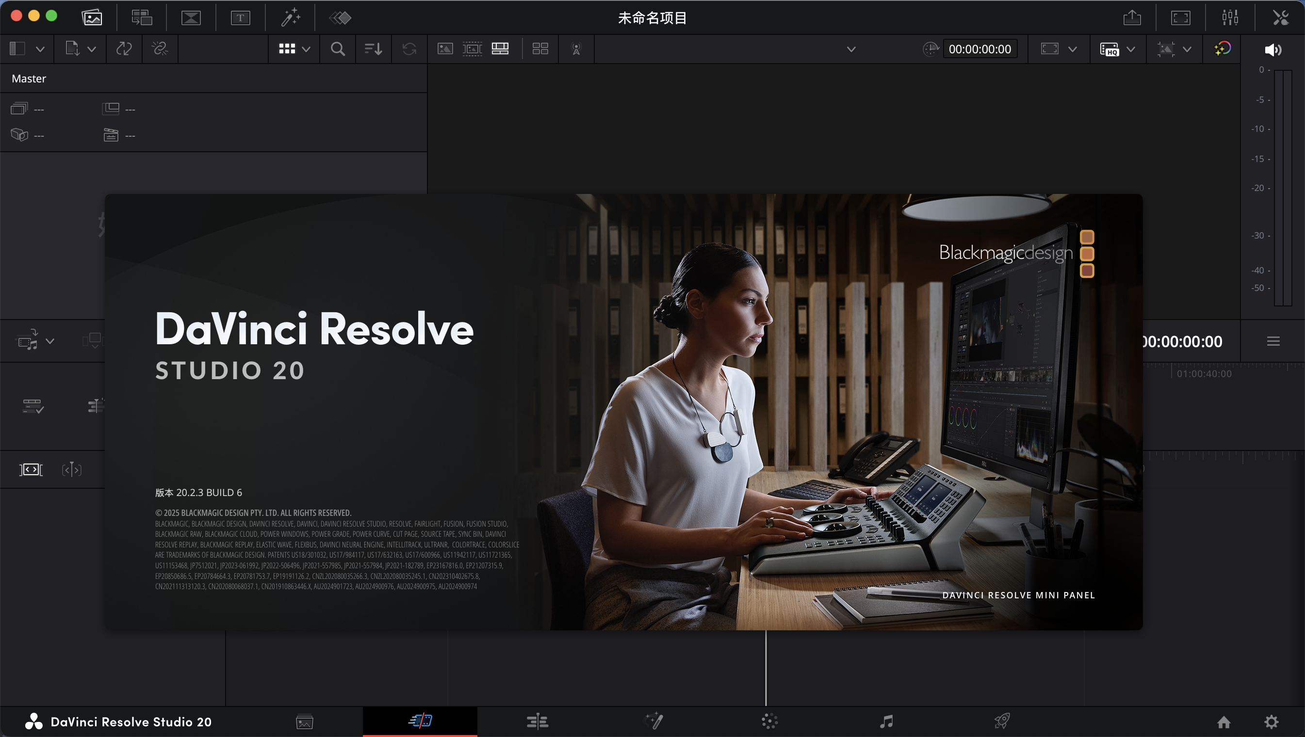The image size is (1305, 737).
Task: Open the project settings gear
Action: pos(1272,722)
